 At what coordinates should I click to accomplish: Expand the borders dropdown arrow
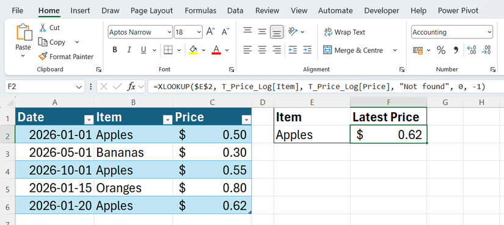179,51
